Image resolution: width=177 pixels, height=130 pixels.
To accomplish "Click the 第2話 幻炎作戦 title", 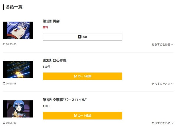I will (55, 60).
